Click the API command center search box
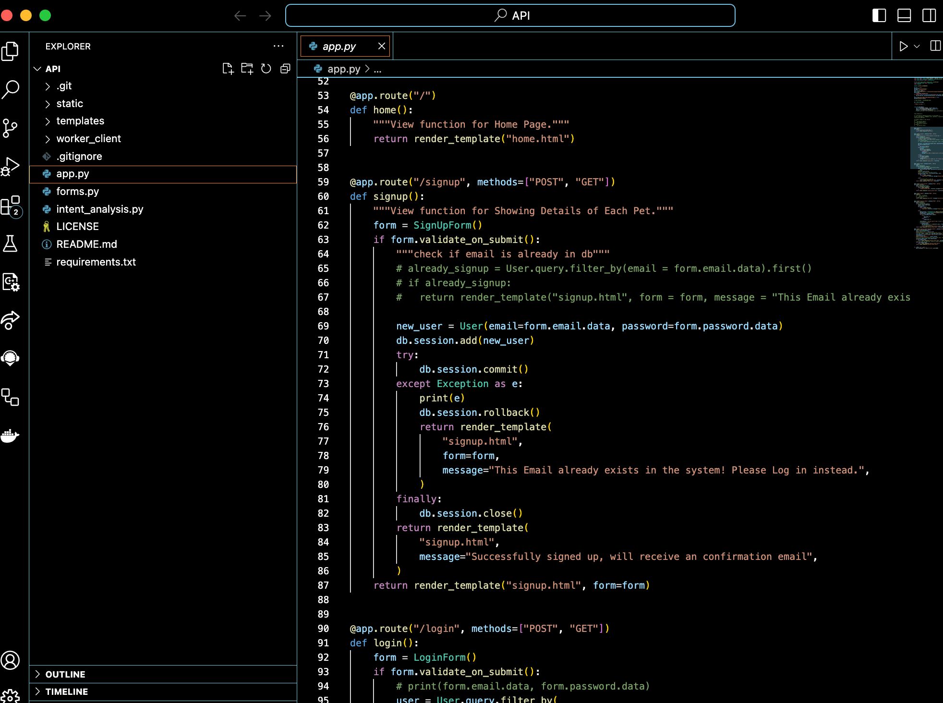943x703 pixels. pyautogui.click(x=510, y=16)
